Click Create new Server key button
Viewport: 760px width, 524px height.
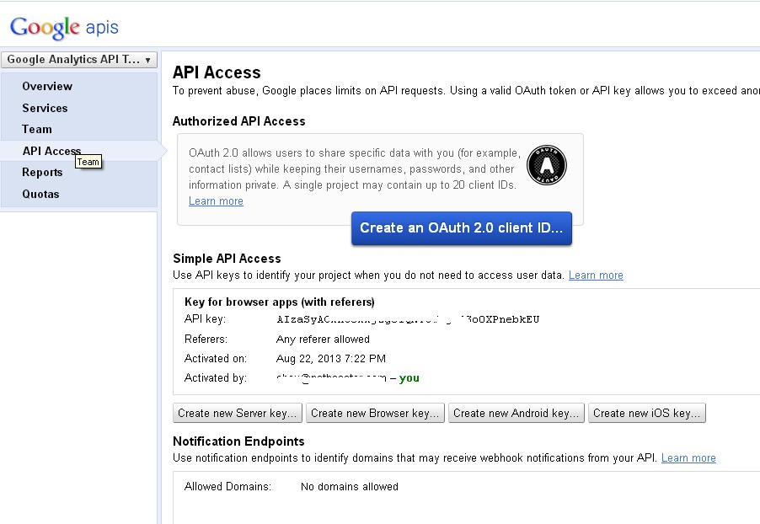click(238, 413)
